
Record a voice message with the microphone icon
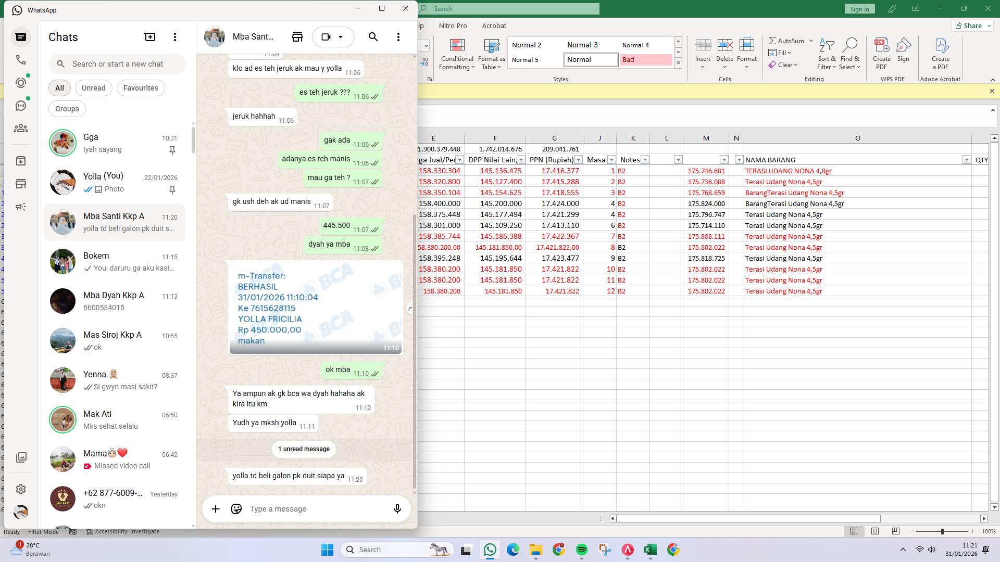click(x=397, y=508)
